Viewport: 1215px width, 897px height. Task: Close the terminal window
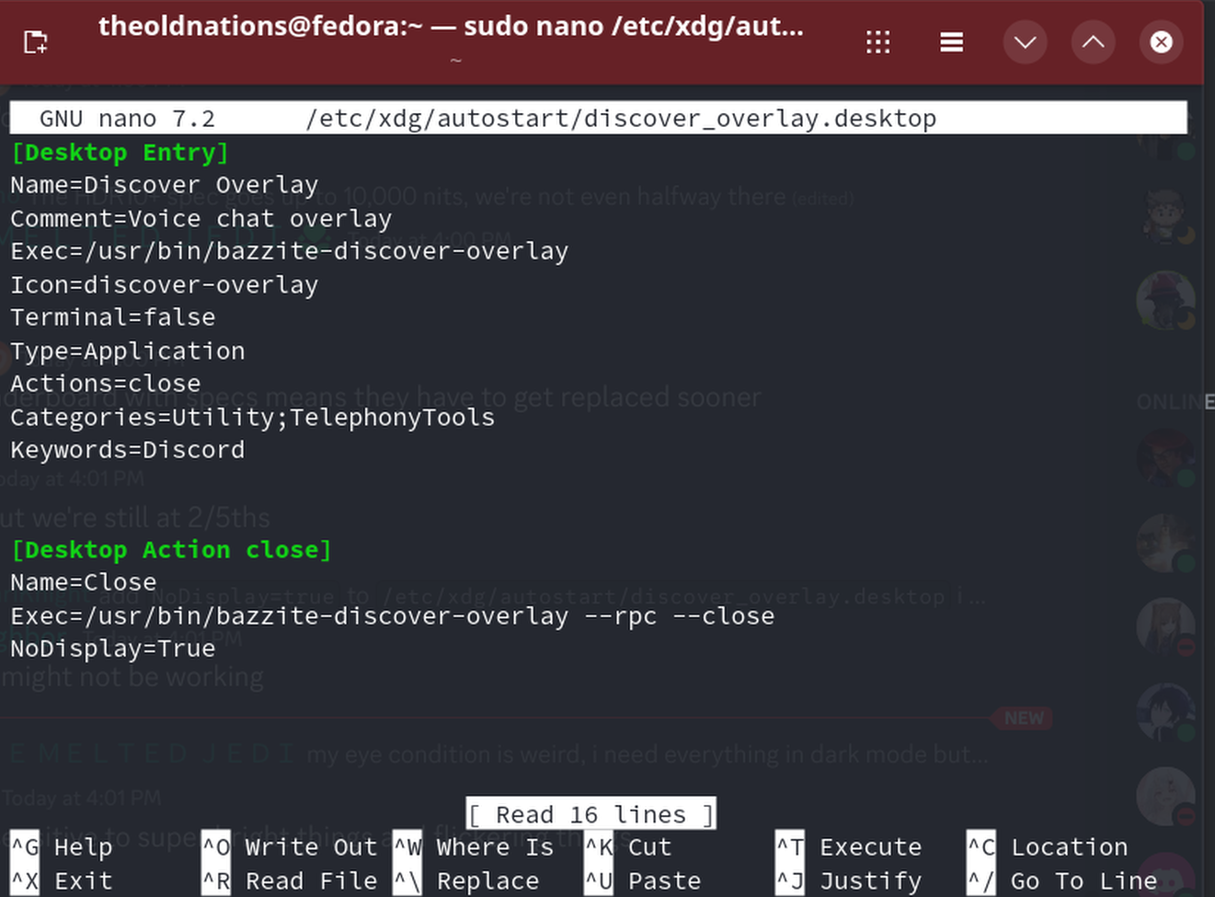click(x=1162, y=42)
